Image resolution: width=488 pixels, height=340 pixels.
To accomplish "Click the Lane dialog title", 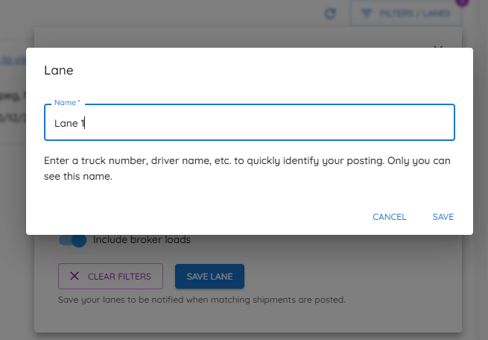I will click(x=59, y=70).
